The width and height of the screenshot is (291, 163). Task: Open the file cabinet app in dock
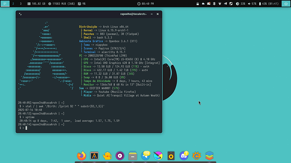[133, 155]
